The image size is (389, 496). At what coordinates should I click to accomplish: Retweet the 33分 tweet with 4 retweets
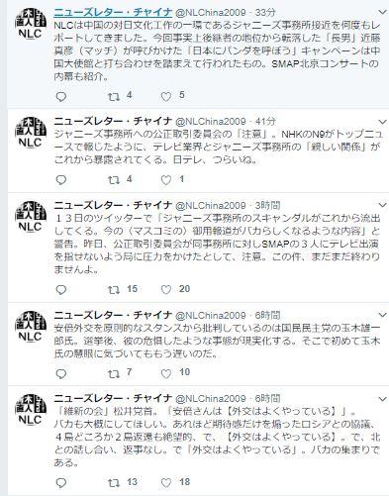coord(114,97)
